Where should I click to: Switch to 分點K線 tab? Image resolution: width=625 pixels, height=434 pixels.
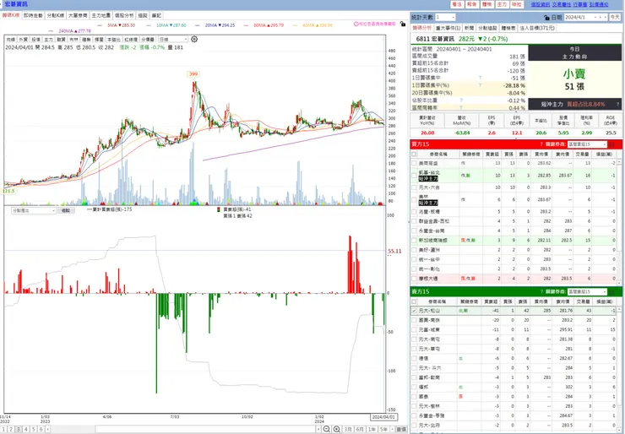(56, 15)
